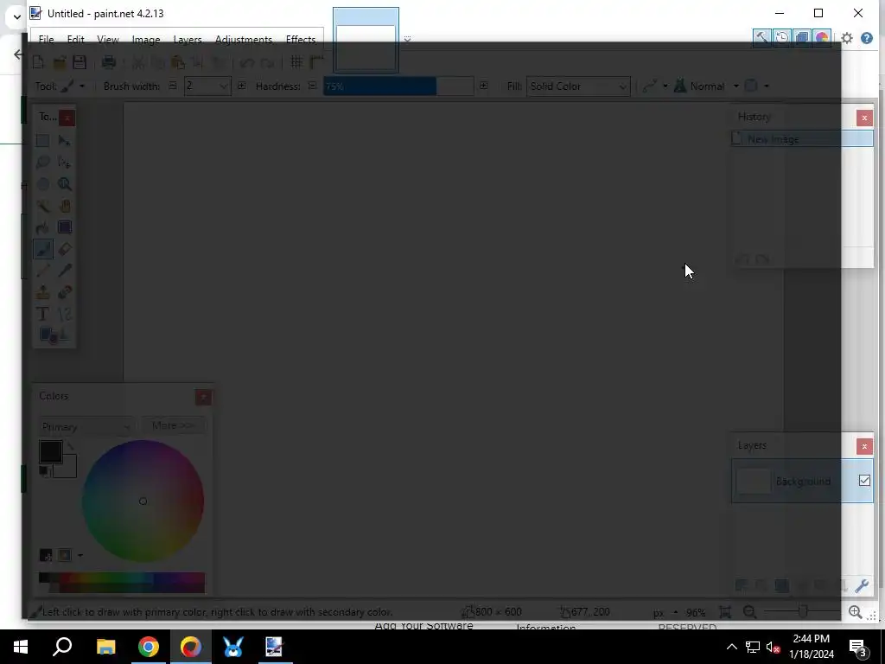The width and height of the screenshot is (885, 664).
Task: Open the Edit menu
Action: coord(76,40)
